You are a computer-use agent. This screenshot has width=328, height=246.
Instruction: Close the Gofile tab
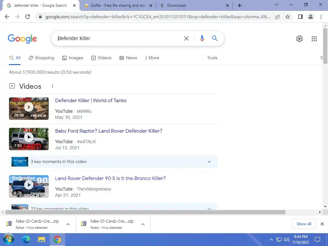tap(151, 6)
